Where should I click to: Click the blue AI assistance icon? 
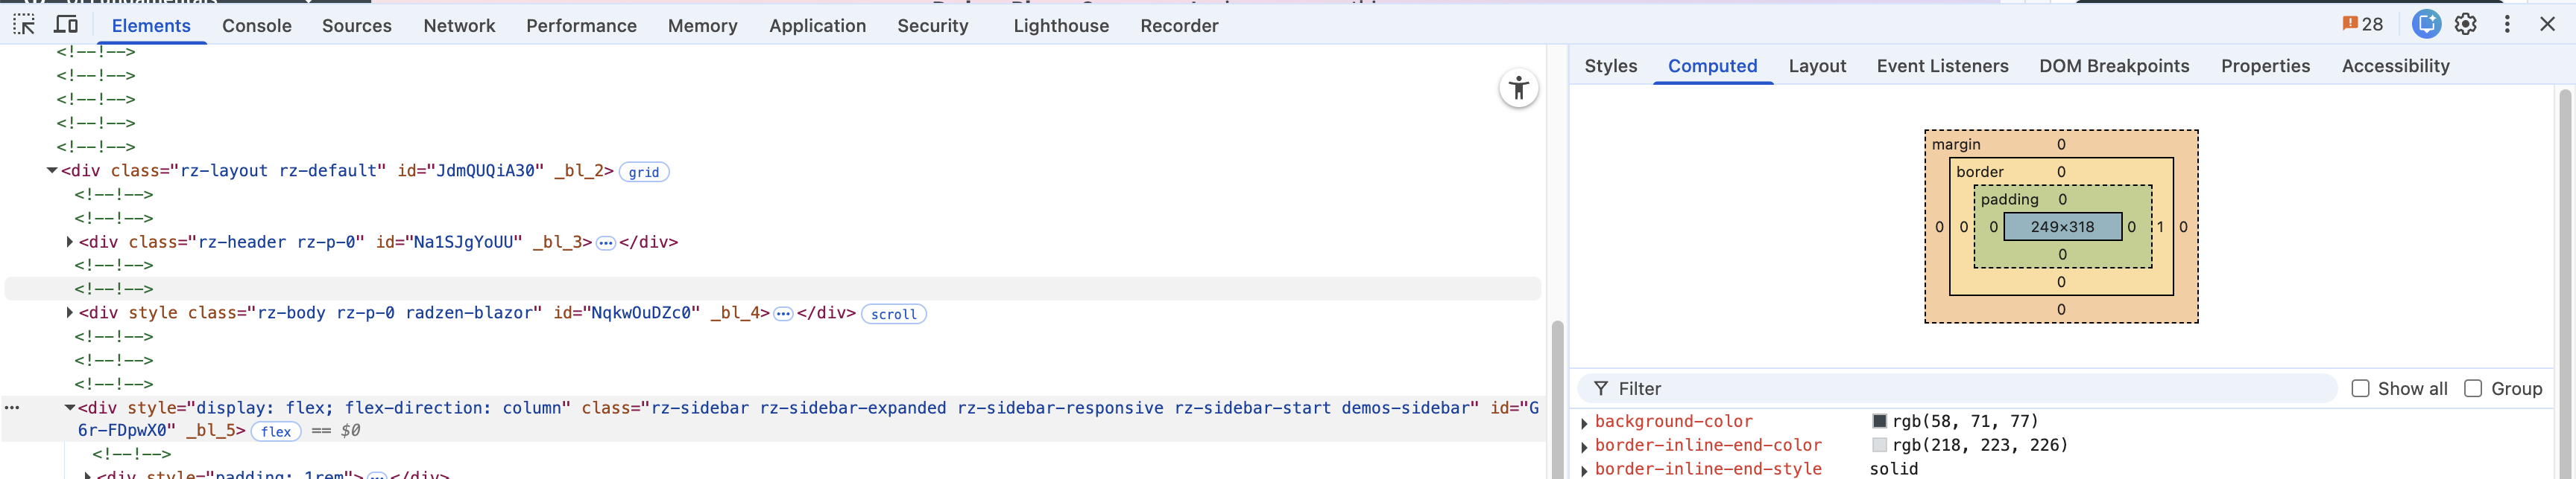(x=2425, y=25)
